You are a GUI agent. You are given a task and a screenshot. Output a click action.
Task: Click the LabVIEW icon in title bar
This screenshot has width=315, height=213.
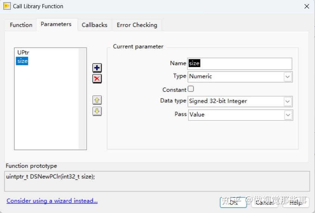tap(7, 6)
